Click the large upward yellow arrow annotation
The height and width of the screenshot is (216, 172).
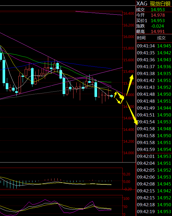tap(130, 85)
